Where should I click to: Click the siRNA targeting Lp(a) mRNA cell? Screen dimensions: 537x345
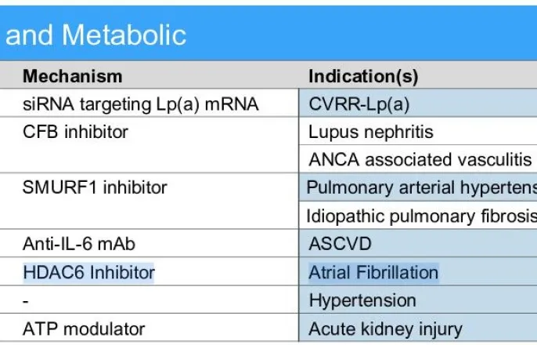pyautogui.click(x=141, y=103)
